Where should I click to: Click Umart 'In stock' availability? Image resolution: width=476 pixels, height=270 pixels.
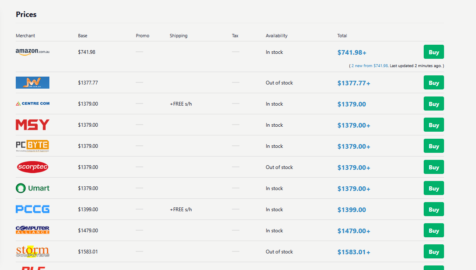(274, 188)
